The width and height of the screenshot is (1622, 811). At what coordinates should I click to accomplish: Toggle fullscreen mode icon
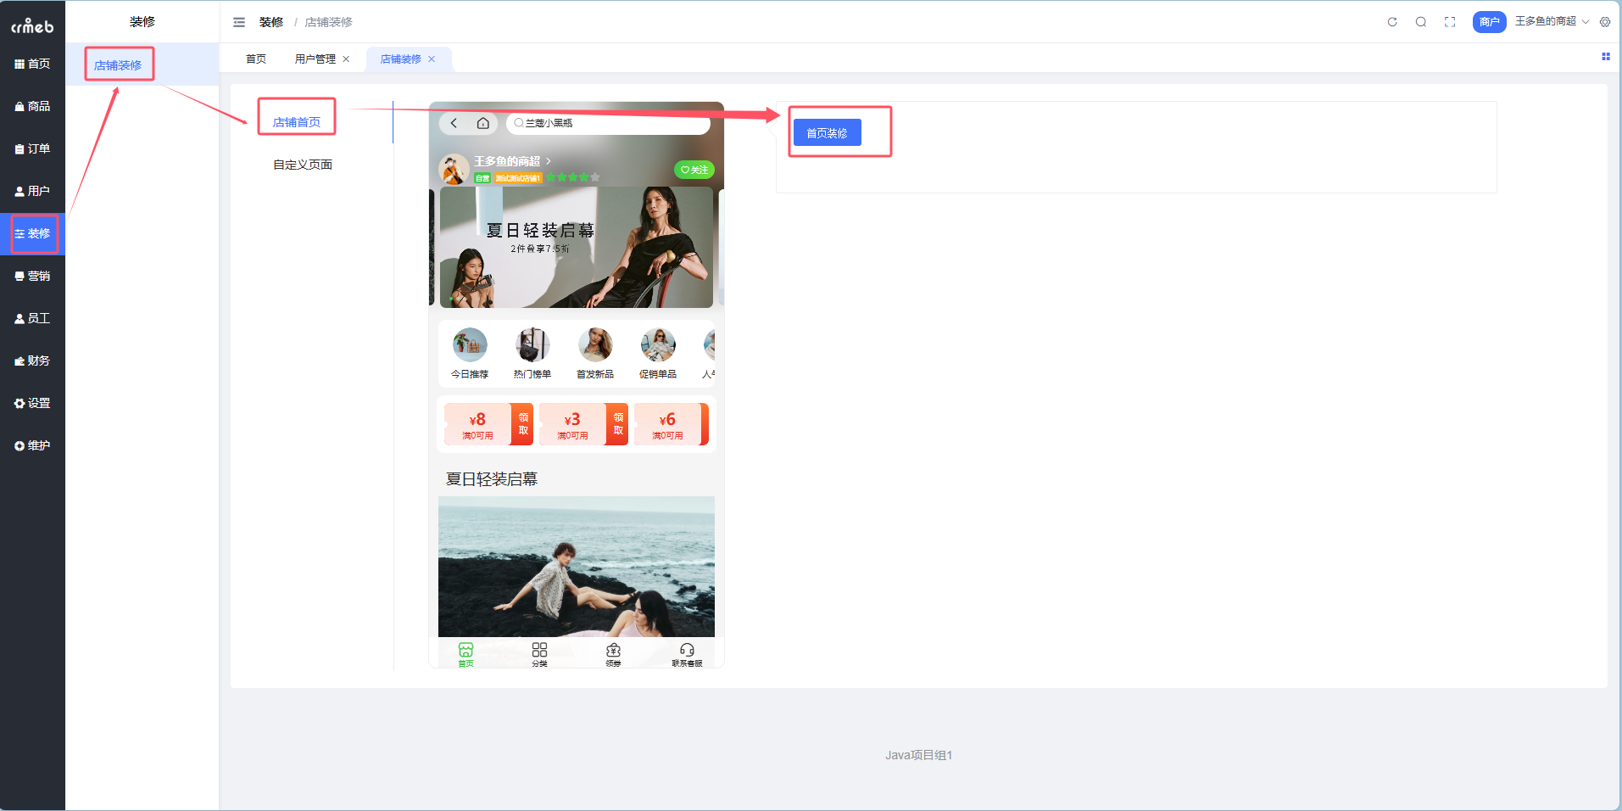[1450, 22]
